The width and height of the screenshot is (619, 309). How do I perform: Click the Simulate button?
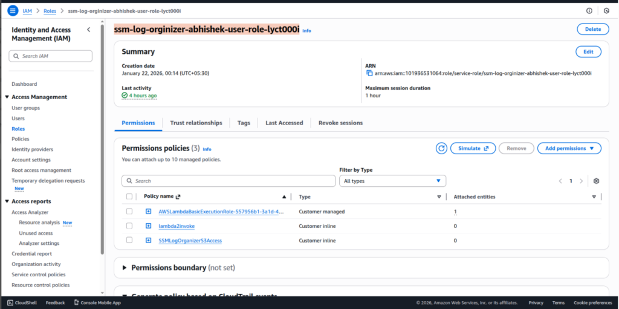(473, 148)
